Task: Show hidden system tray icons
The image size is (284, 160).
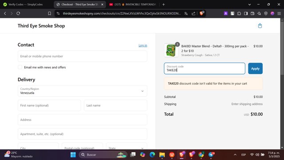Action: pyautogui.click(x=235, y=155)
